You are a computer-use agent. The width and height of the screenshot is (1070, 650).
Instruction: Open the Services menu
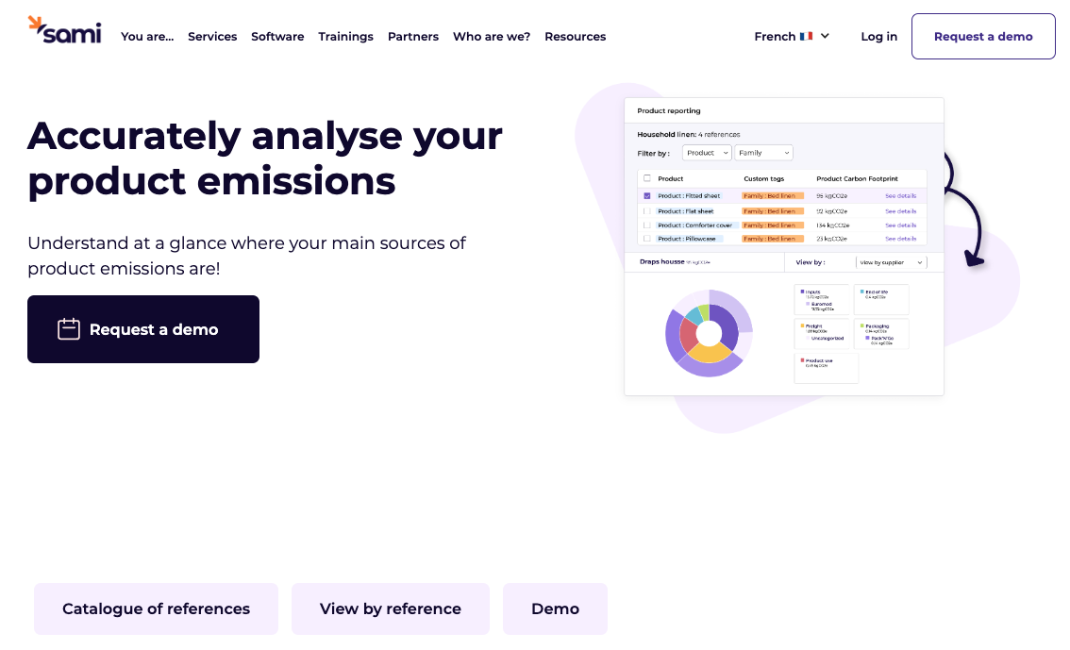pyautogui.click(x=212, y=37)
